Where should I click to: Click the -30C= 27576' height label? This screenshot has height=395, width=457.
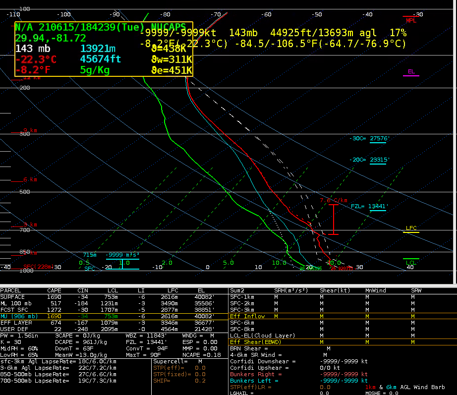[x=370, y=138]
